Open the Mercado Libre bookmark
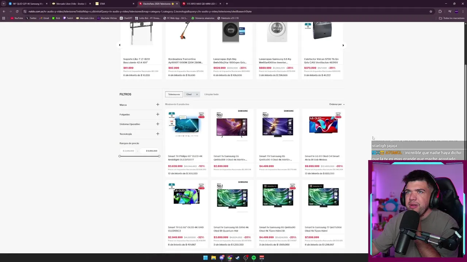 pos(85,18)
